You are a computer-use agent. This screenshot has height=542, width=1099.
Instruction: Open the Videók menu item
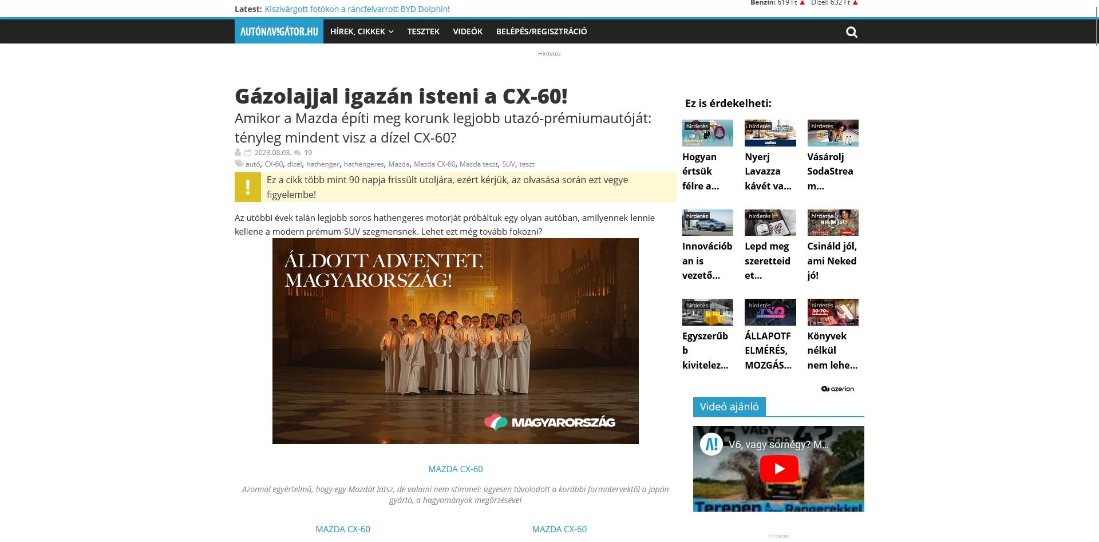click(x=468, y=31)
